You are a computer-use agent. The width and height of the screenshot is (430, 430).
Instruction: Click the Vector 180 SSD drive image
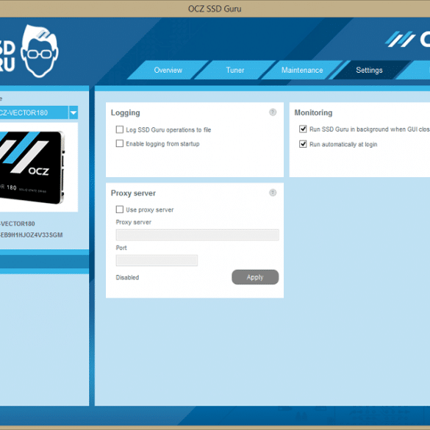(32, 168)
